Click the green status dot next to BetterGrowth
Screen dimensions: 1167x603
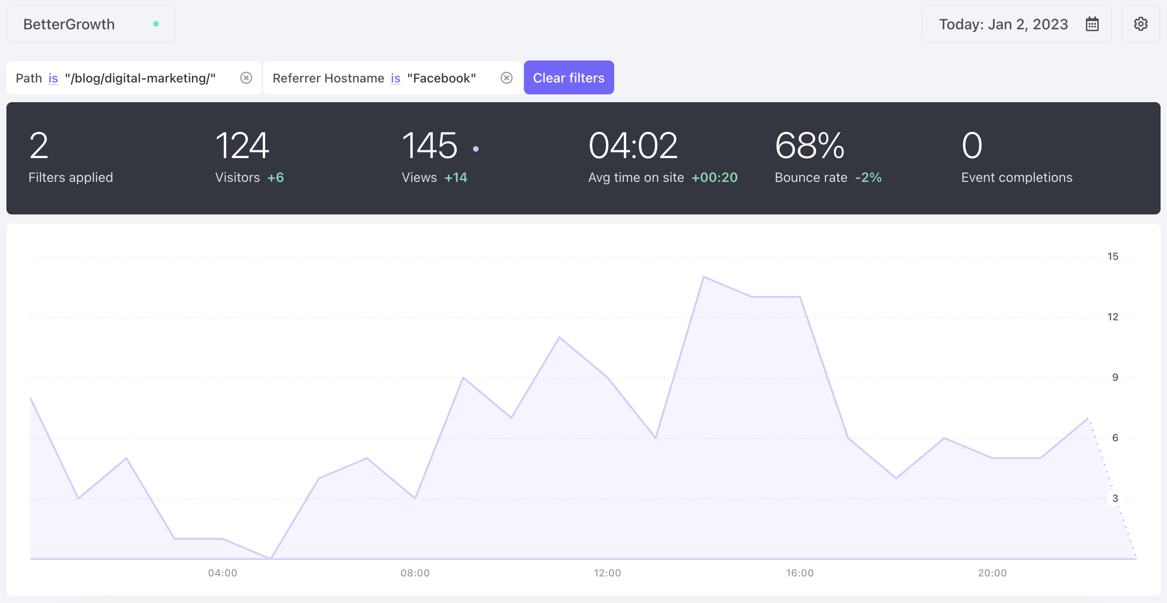coord(156,22)
